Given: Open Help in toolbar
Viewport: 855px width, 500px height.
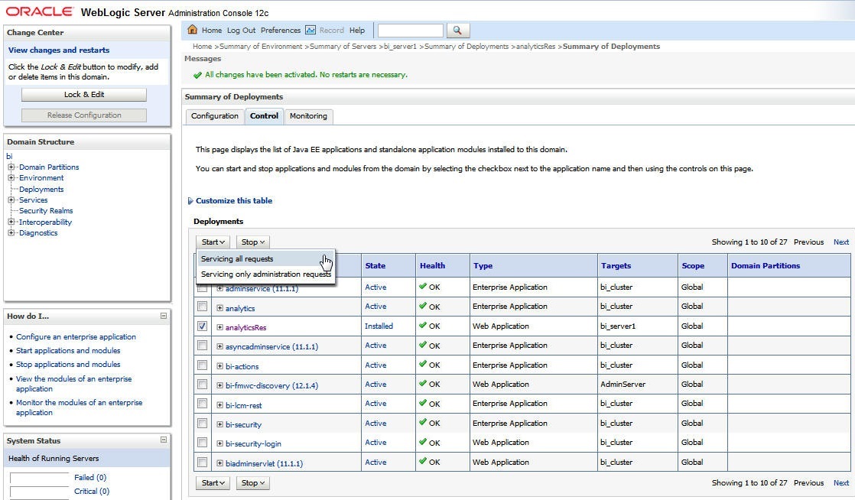Looking at the screenshot, I should tap(357, 31).
